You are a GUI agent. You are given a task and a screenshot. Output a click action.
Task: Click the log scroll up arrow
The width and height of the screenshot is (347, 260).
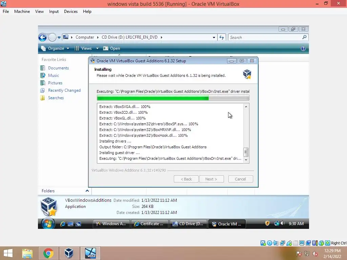click(246, 107)
